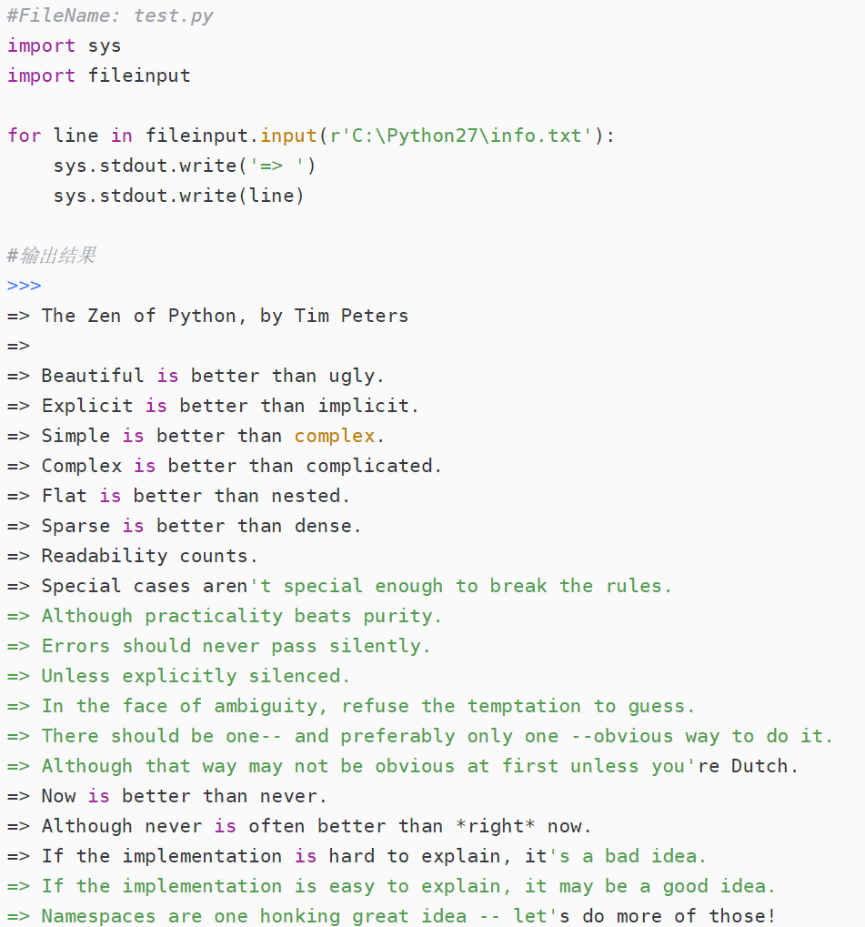Screen dimensions: 865x927
Task: Click the 'import sys' statement
Action: pyautogui.click(x=64, y=45)
